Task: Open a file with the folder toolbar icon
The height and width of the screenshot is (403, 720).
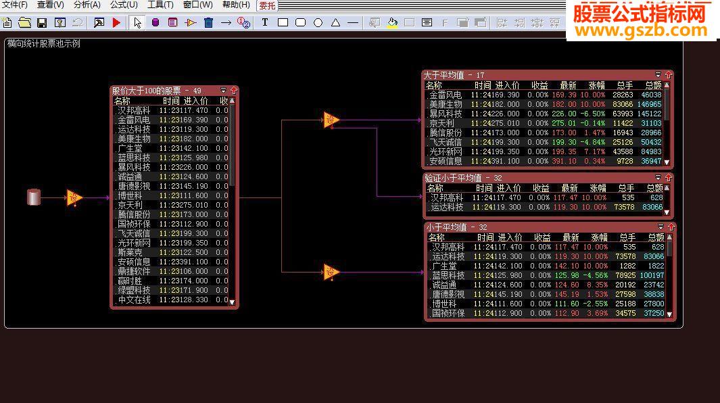Action: [24, 22]
